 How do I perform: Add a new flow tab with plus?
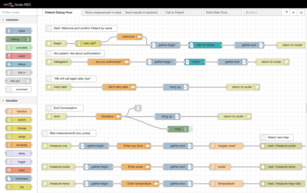(x=293, y=13)
